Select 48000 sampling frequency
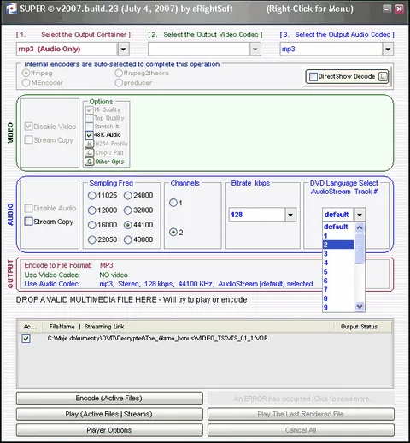Viewport: 410px width, 443px height. click(x=128, y=239)
